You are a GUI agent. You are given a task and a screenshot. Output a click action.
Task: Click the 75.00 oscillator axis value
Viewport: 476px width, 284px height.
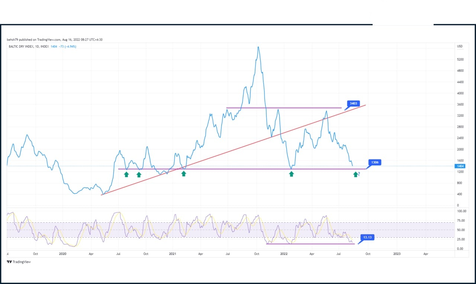point(460,221)
